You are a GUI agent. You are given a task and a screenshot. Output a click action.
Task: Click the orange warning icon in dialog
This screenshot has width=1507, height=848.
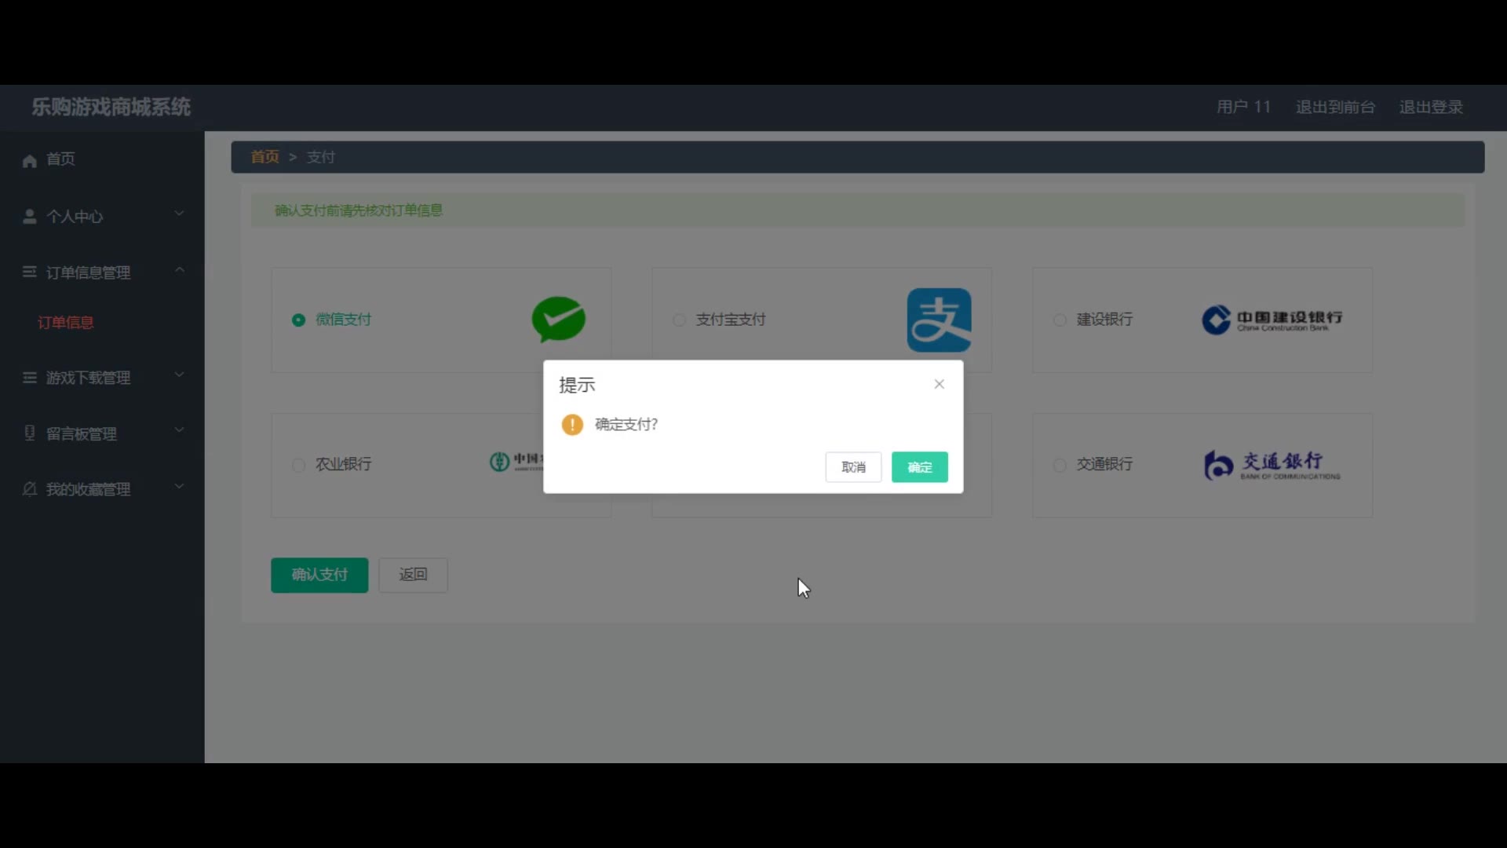[x=572, y=425]
